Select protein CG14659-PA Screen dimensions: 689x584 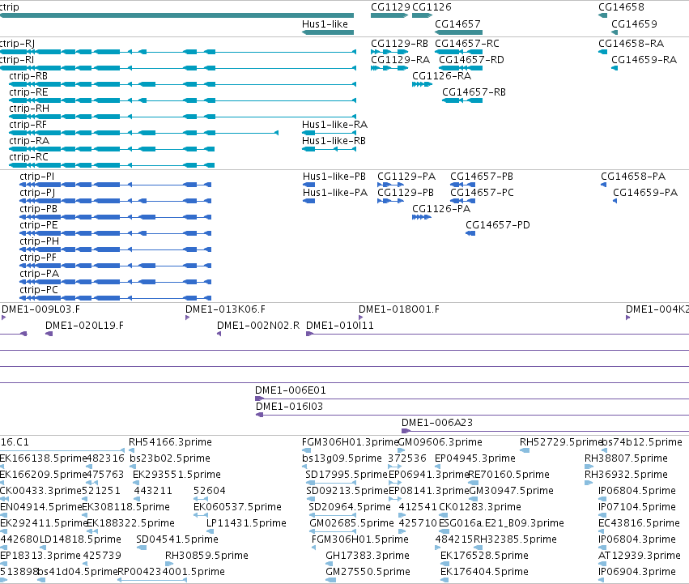[x=615, y=201]
